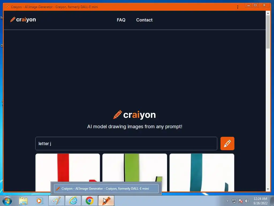Close the Craiyon window

pos(264,5)
